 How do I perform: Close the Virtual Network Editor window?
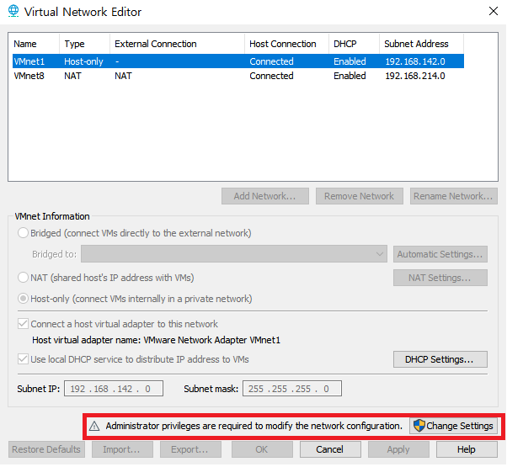pos(493,11)
